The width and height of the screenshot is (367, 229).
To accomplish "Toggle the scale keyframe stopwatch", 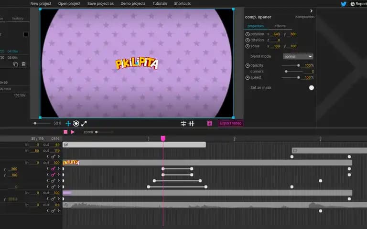I will (x=248, y=46).
